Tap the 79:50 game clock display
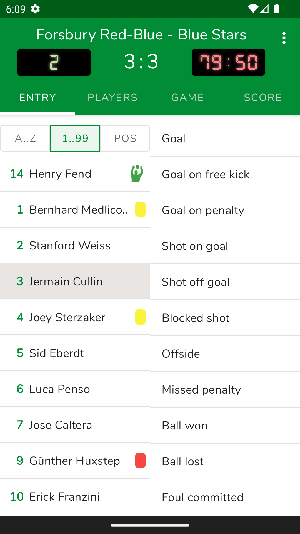Screen dimensions: 300x534 point(228,62)
